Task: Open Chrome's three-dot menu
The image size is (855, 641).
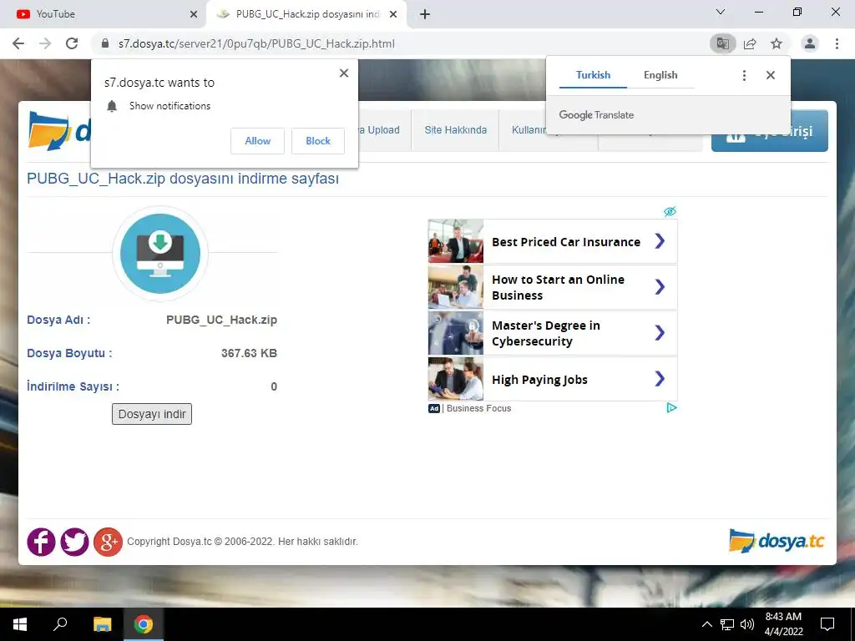Action: [x=837, y=43]
